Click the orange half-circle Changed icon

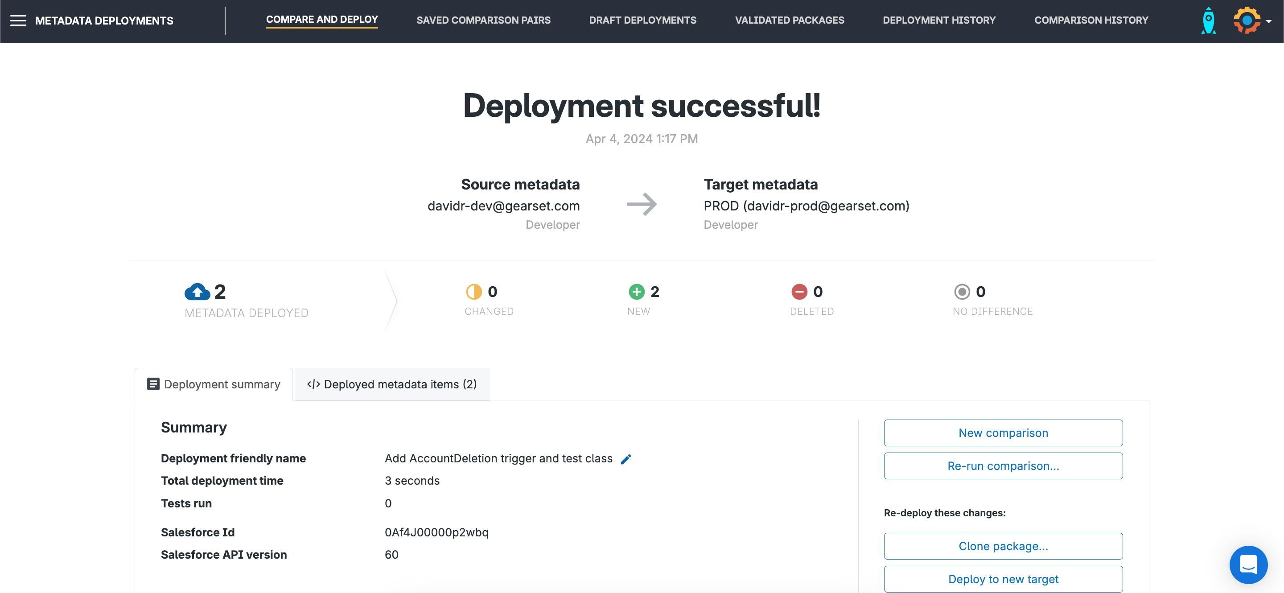[473, 292]
